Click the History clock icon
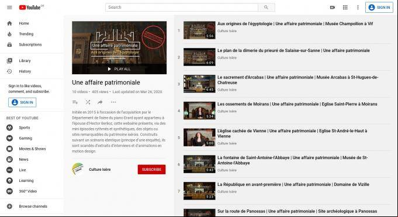 click(9, 71)
